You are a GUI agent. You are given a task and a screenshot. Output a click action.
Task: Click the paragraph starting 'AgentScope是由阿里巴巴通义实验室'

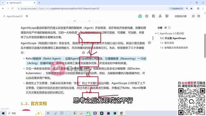tap(83, 33)
